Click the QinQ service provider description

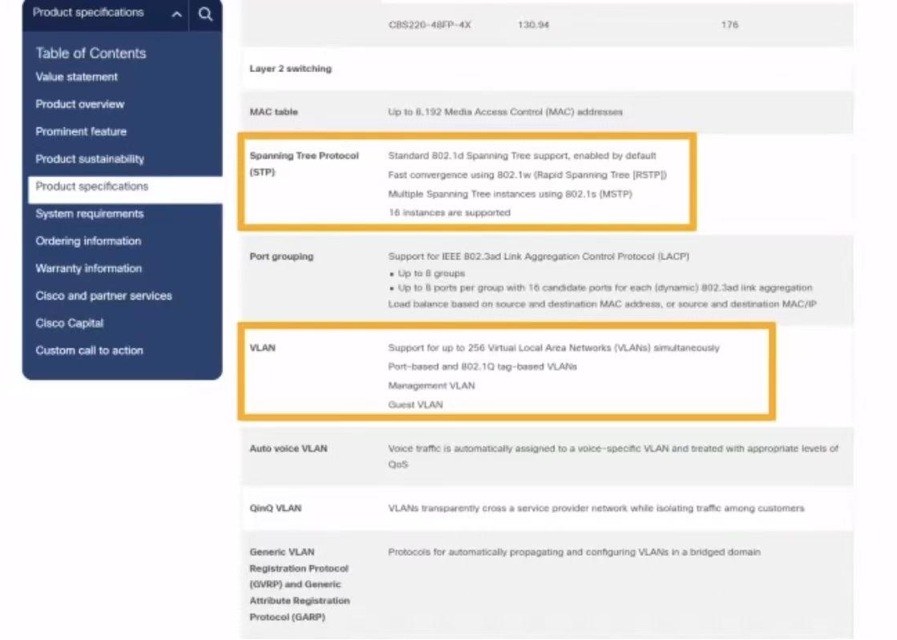596,508
